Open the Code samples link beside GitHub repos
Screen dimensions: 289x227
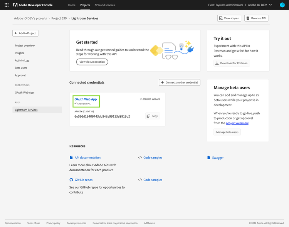coord(153,180)
